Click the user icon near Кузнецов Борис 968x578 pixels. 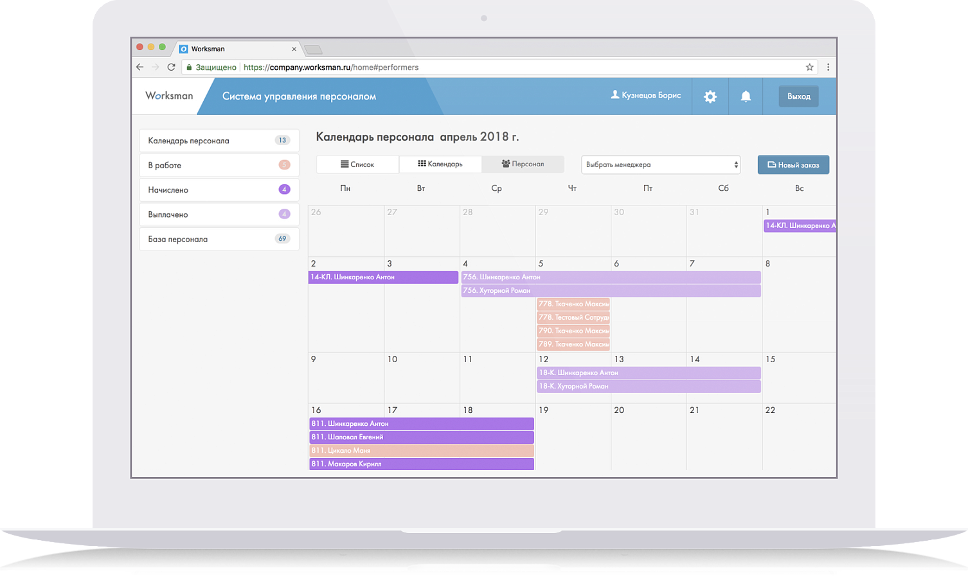click(x=614, y=95)
